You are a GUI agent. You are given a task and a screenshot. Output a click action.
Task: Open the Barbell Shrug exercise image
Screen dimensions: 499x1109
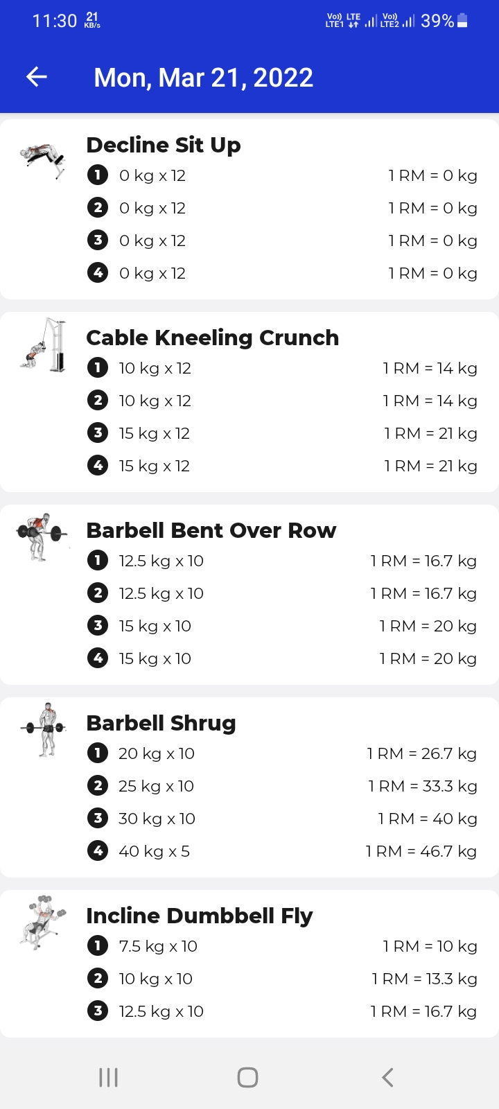pos(43,729)
